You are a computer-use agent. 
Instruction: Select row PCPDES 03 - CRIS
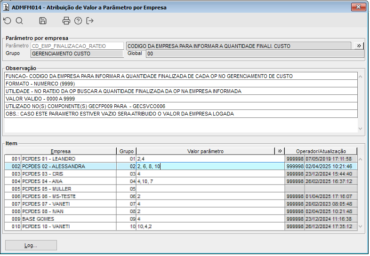coord(181,174)
